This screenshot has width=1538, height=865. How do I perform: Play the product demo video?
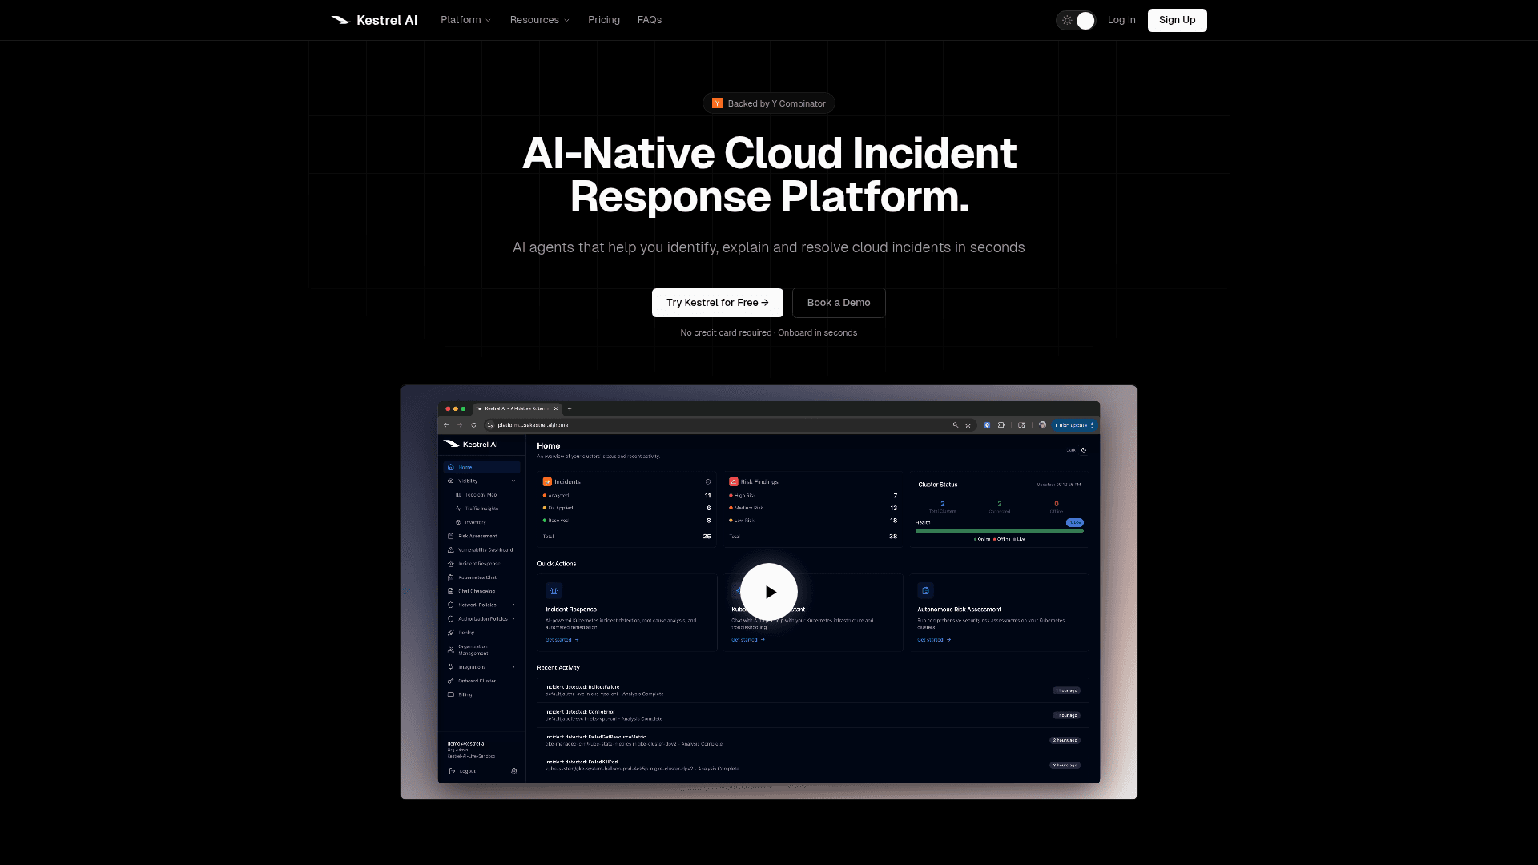(x=769, y=592)
